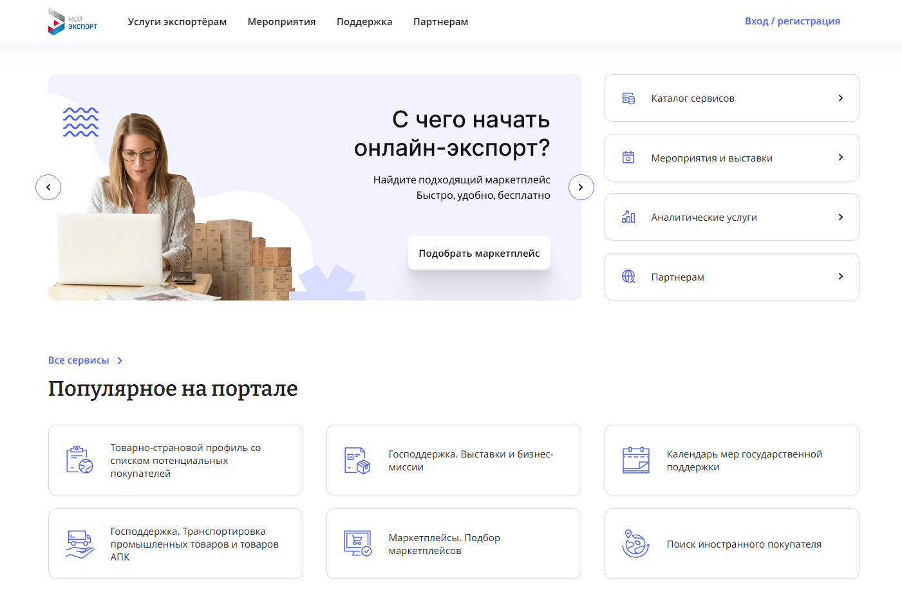Open the Календарь мер государственной поддержки card

tap(731, 460)
